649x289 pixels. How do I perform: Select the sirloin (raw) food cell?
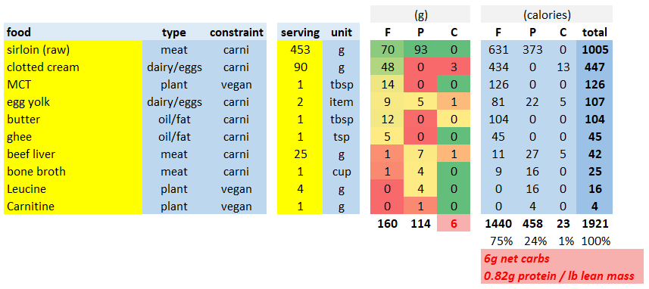73,50
